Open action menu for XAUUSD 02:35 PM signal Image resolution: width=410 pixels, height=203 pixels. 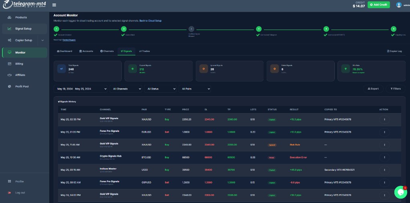(x=384, y=119)
